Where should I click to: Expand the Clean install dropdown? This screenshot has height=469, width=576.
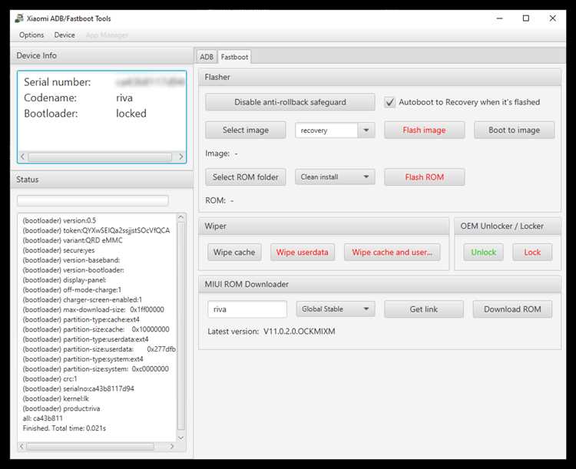335,177
